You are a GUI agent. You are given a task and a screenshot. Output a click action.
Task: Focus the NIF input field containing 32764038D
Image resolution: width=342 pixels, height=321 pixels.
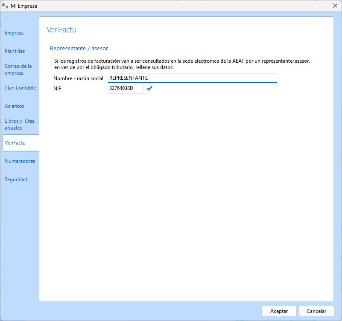(x=126, y=89)
